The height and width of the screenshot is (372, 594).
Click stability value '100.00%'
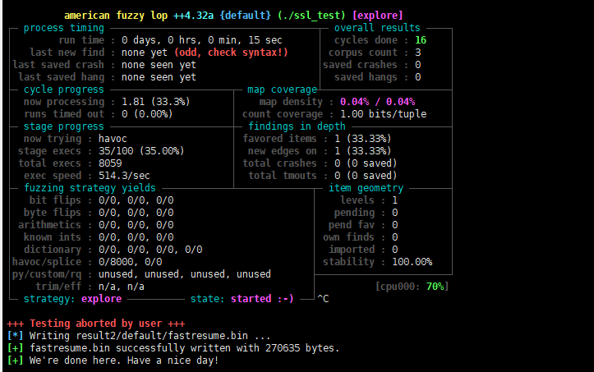pos(412,262)
